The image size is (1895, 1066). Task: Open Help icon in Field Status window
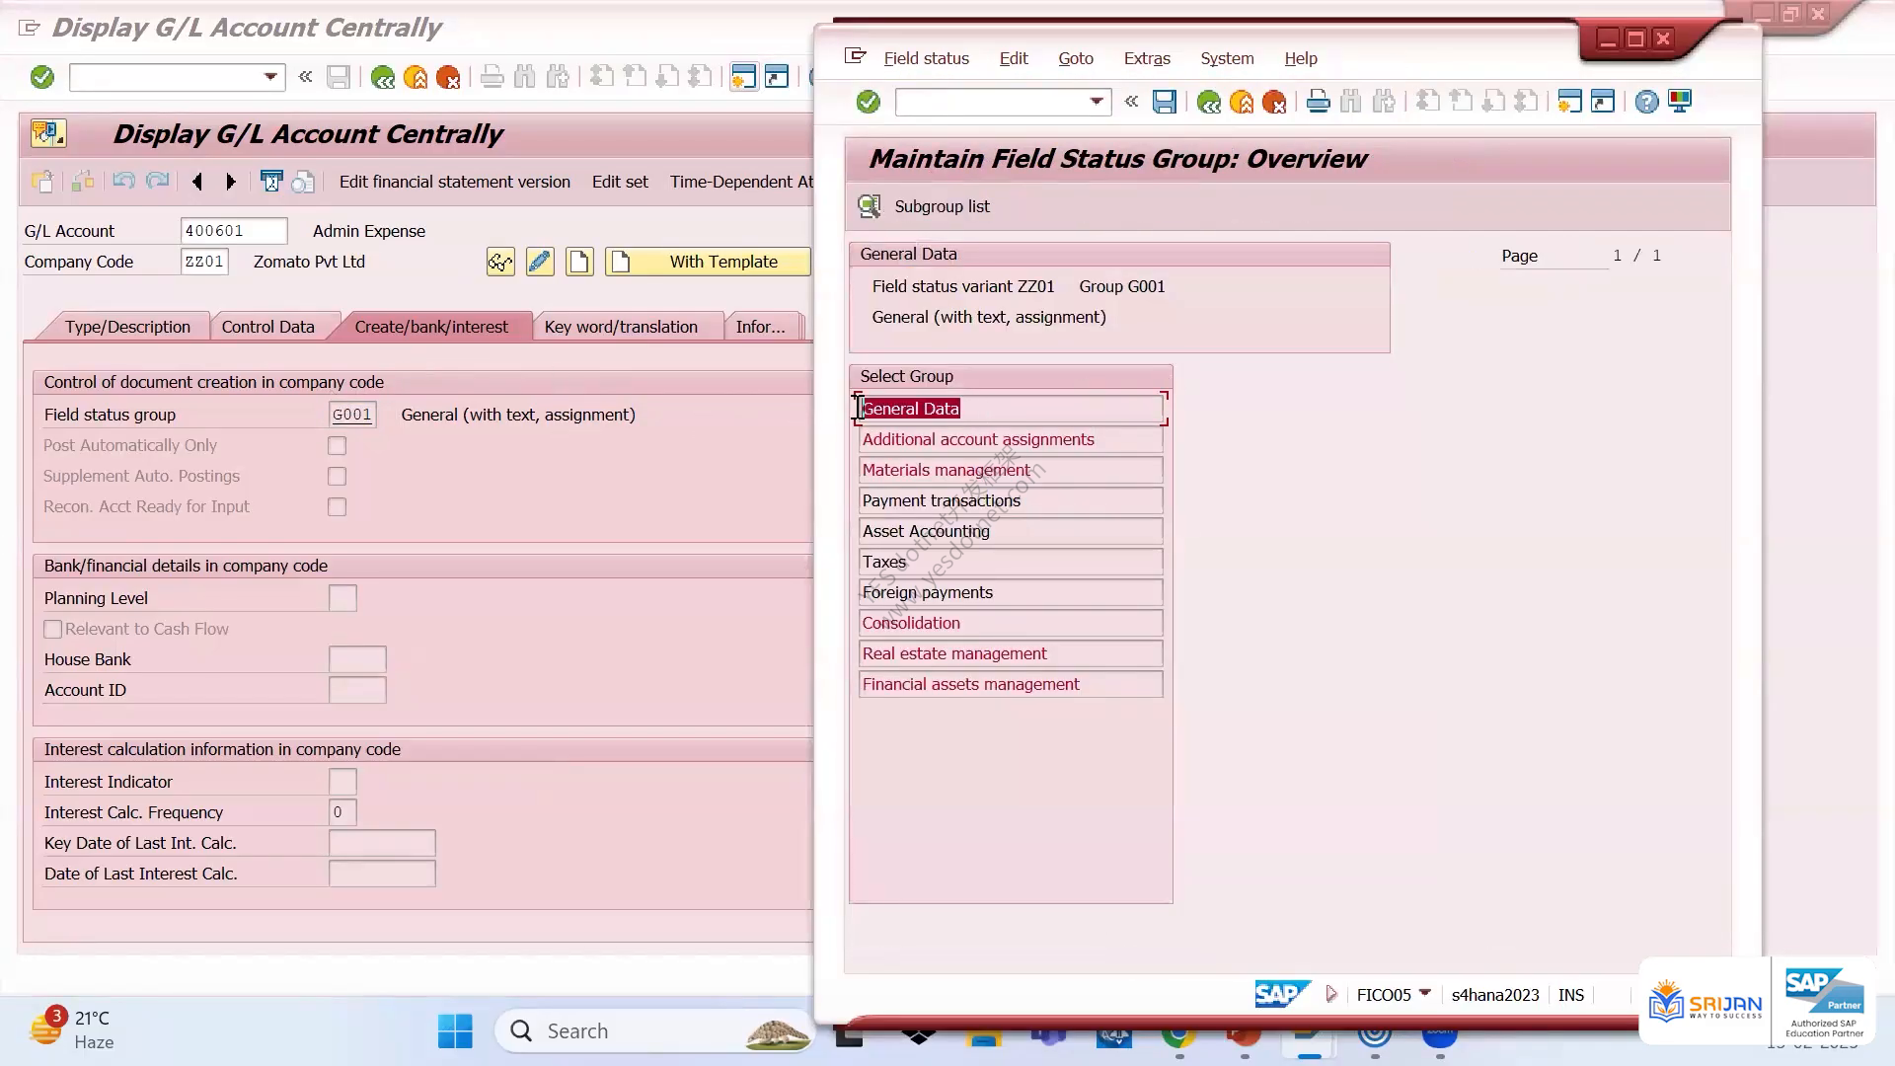coord(1646,102)
